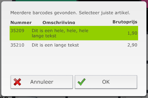Select 'Dit is een hele, hele, hele' description
The image size is (148, 98).
[x=60, y=31]
